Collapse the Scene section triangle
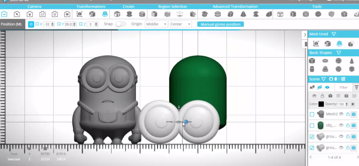 pyautogui.click(x=324, y=79)
